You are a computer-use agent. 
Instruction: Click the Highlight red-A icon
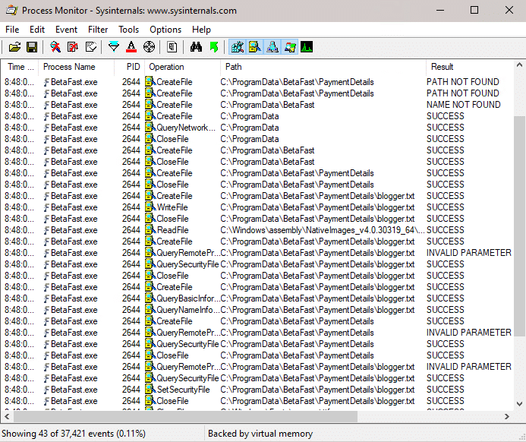tap(131, 47)
